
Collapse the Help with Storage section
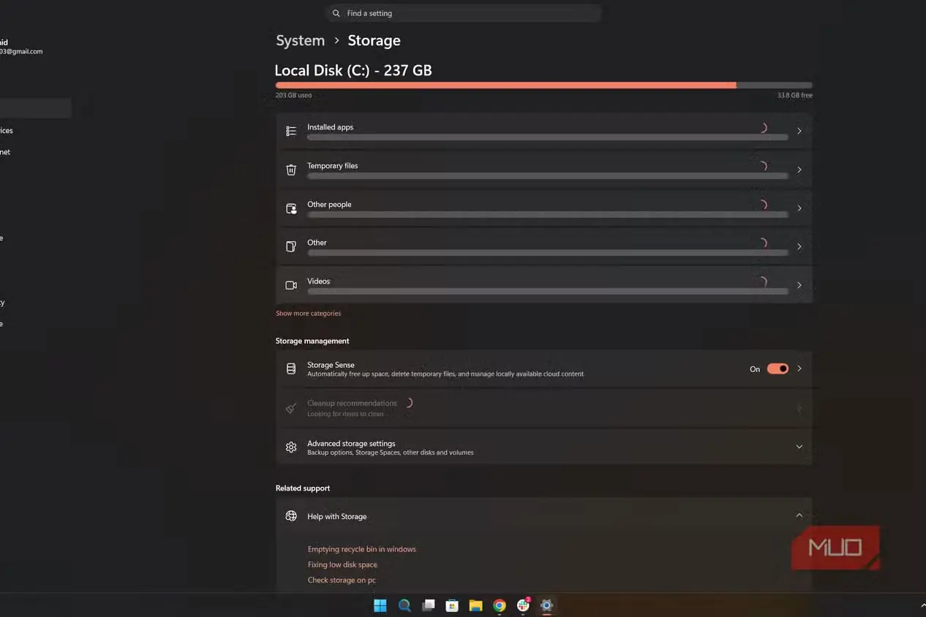tap(799, 515)
